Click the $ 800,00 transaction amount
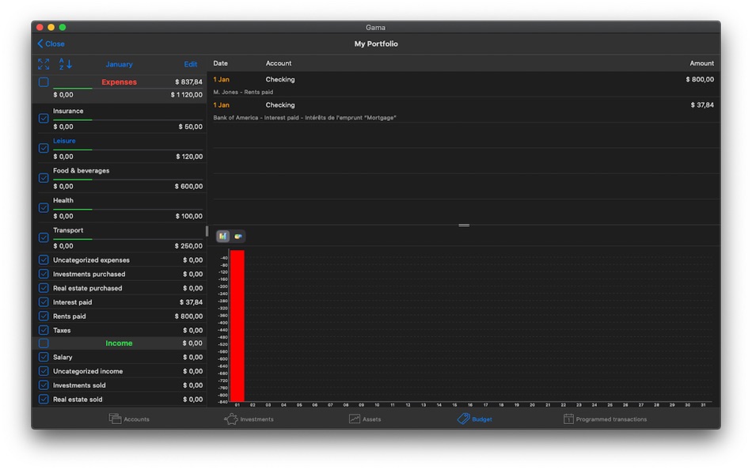Screen dimensions: 752x470 (700, 80)
